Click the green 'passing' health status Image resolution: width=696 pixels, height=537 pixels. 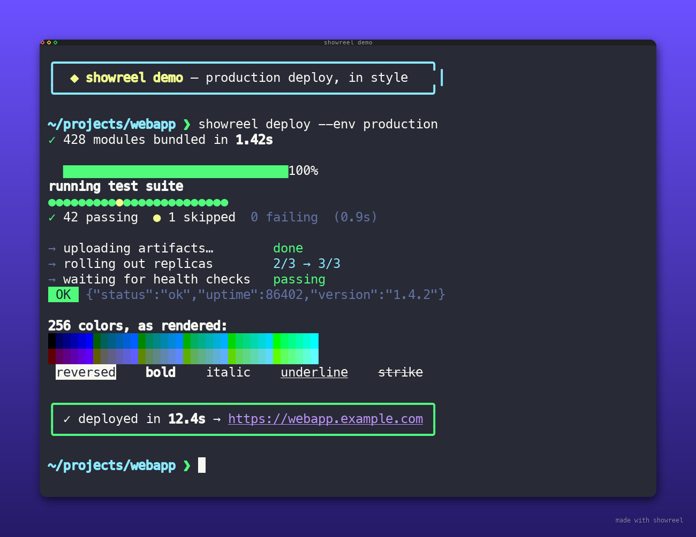point(299,280)
